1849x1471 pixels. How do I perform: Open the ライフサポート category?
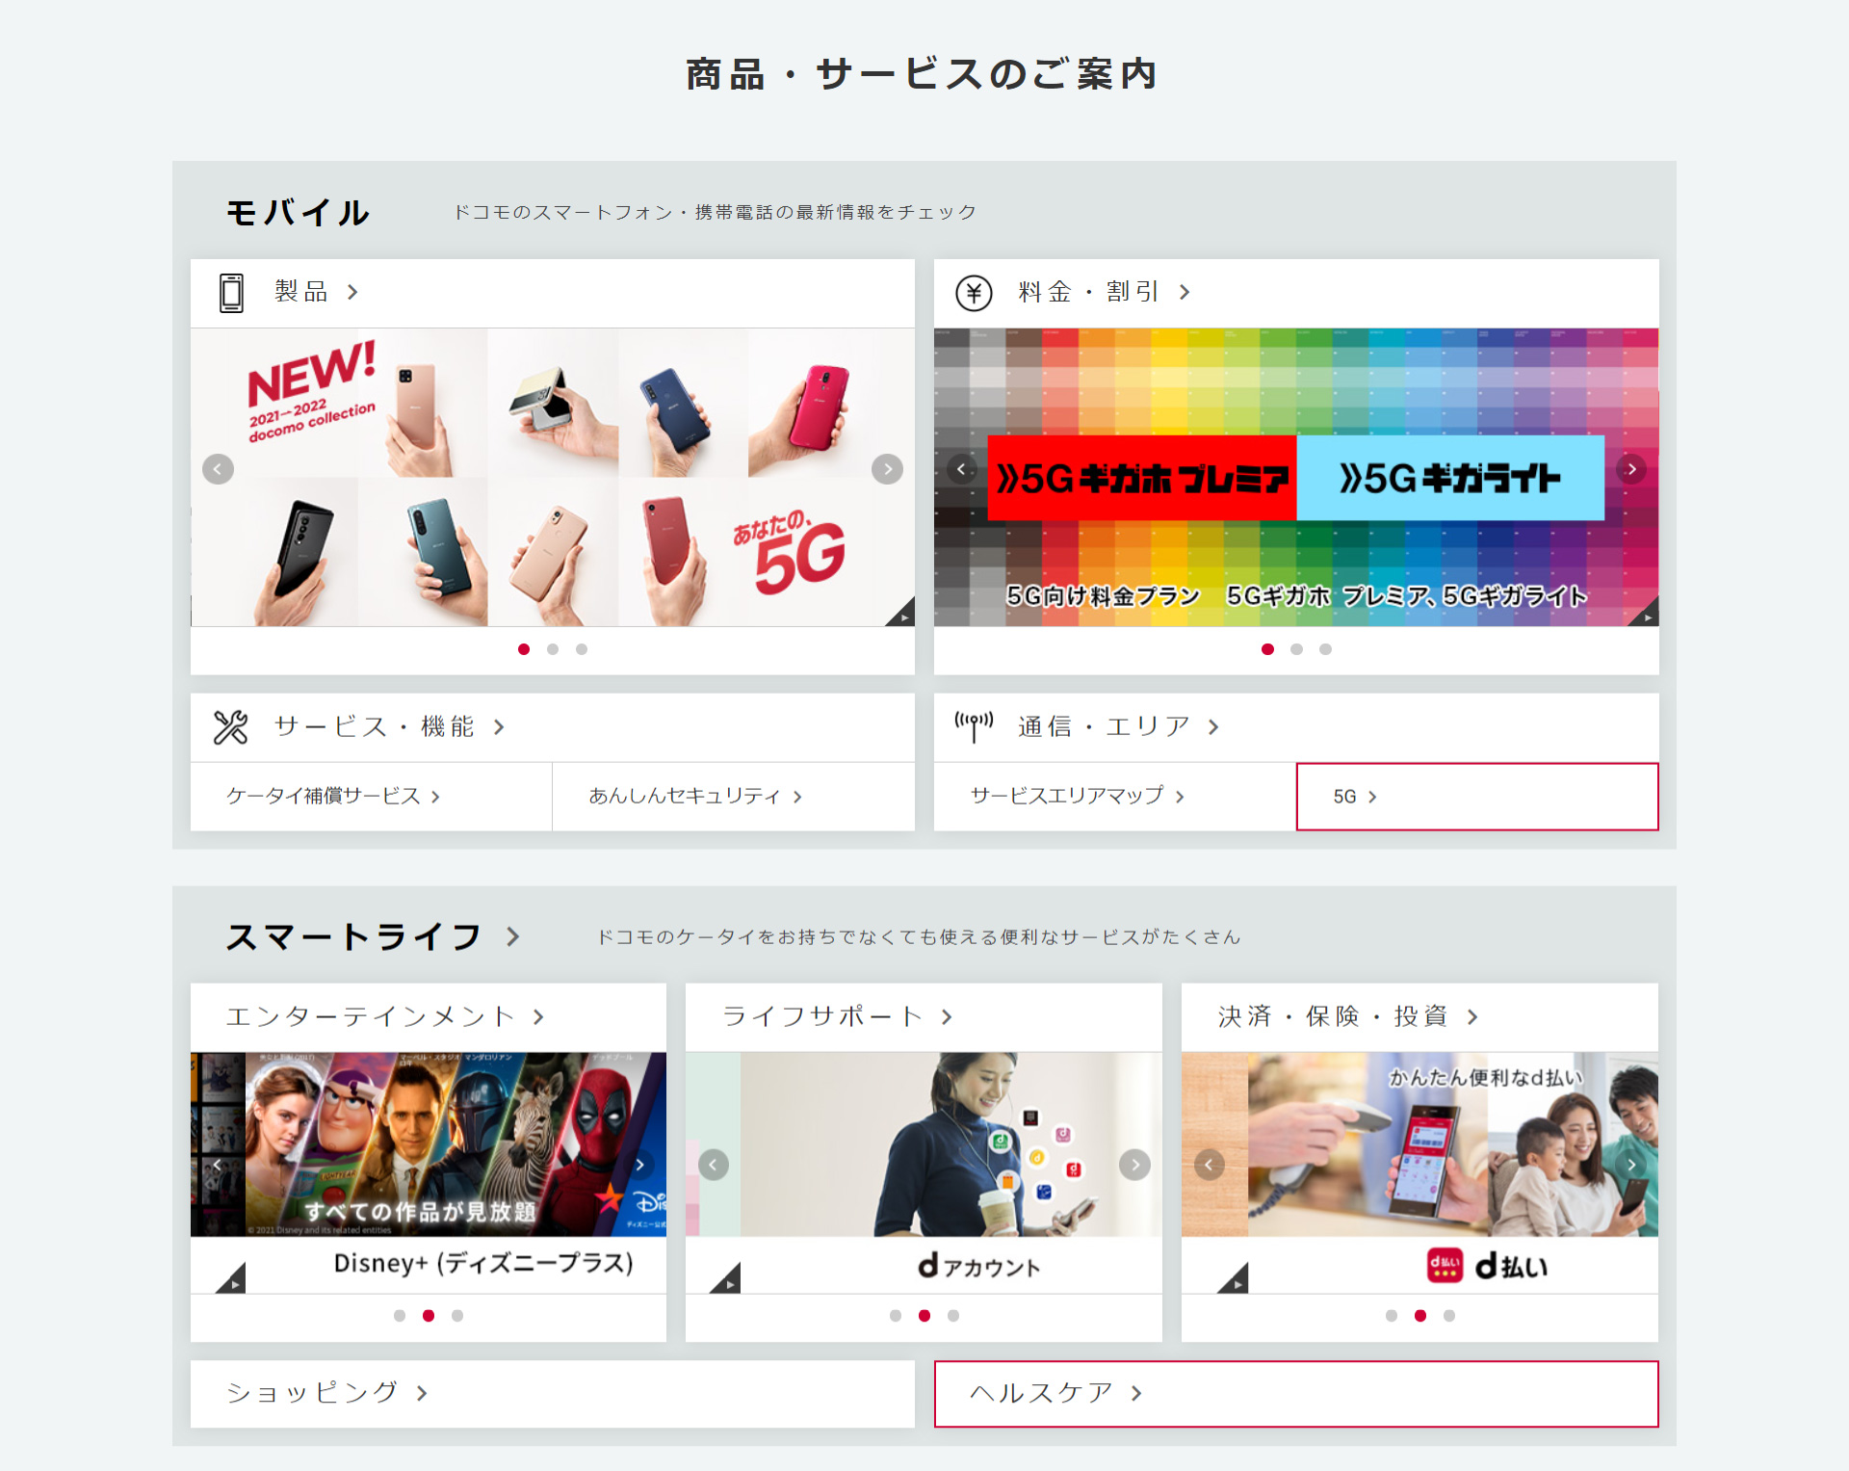pyautogui.click(x=924, y=1017)
